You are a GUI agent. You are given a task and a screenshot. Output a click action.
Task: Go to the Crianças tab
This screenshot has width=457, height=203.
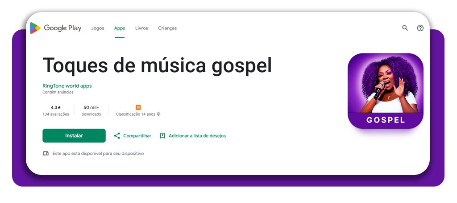tap(167, 28)
